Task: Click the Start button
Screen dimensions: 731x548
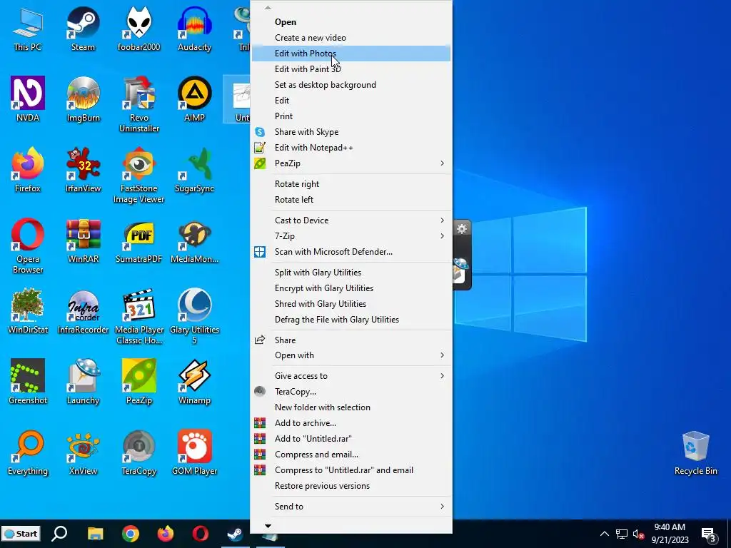Action: (21, 534)
